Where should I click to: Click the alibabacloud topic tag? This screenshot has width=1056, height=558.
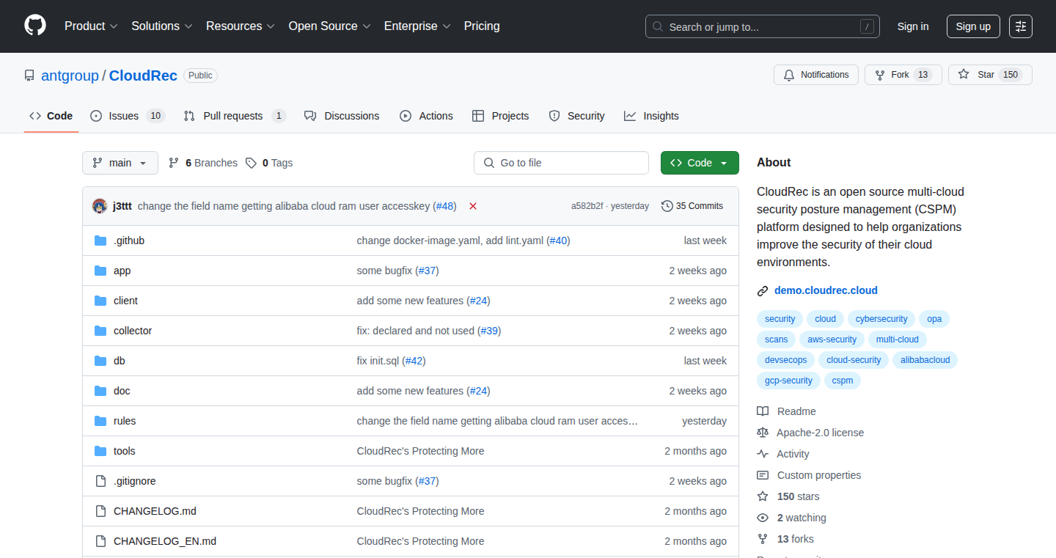925,360
